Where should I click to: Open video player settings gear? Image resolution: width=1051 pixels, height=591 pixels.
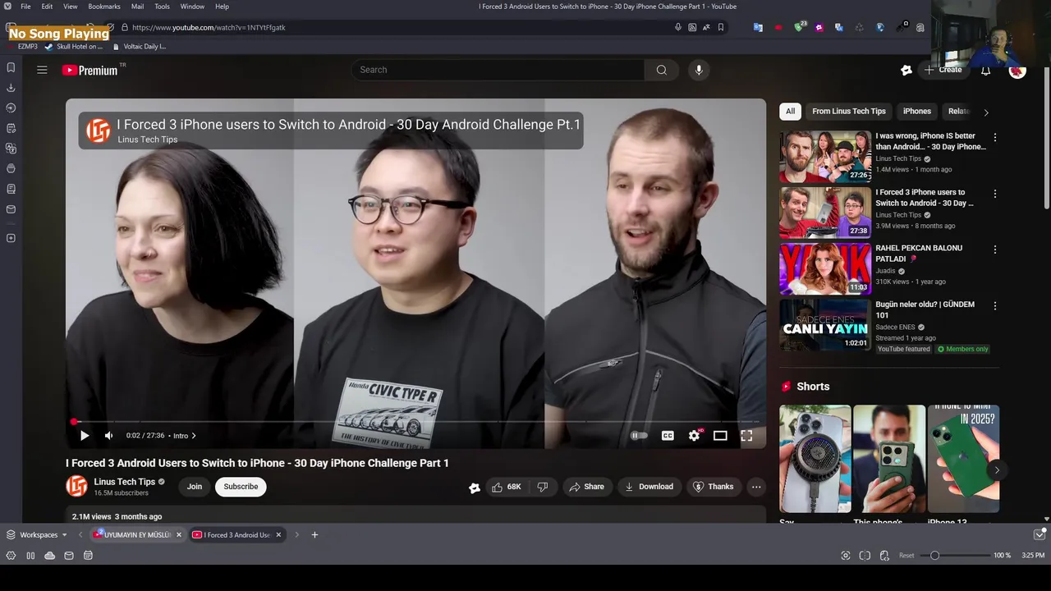pos(694,436)
